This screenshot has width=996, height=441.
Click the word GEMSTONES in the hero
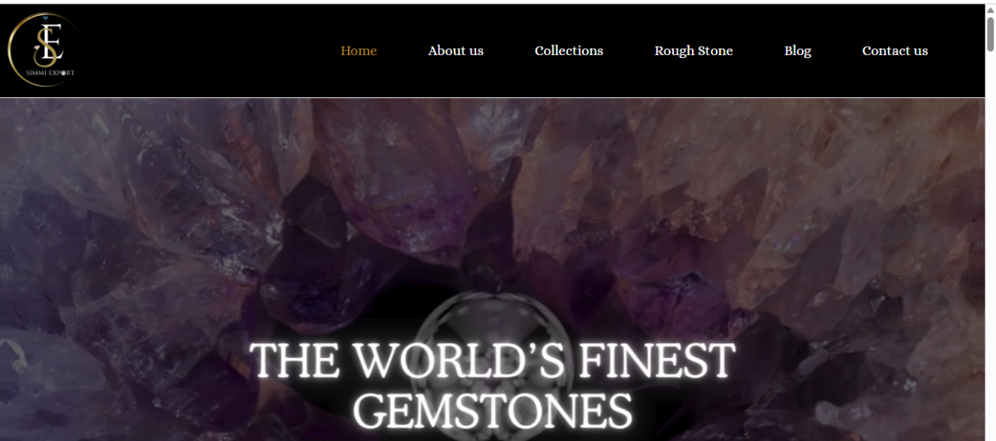[492, 412]
